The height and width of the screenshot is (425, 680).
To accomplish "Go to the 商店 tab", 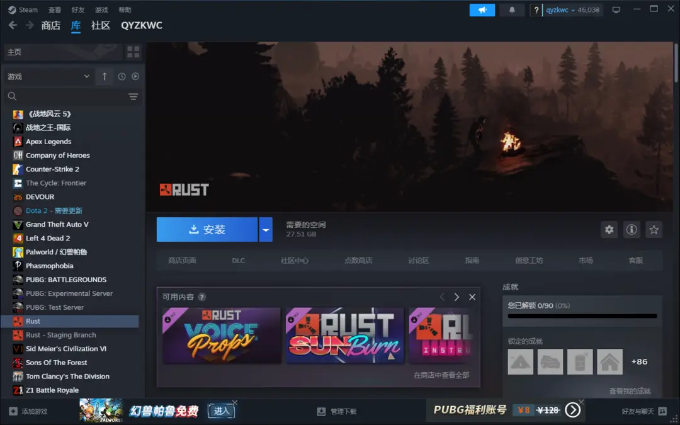I will click(51, 26).
